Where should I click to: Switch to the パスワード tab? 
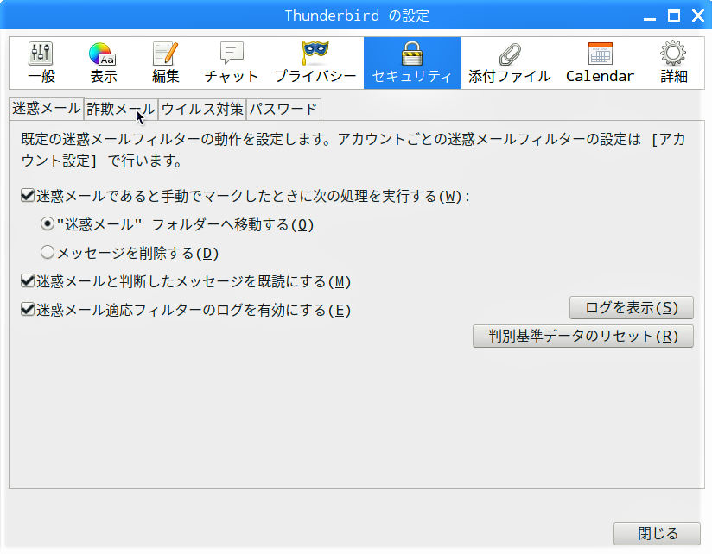(283, 110)
